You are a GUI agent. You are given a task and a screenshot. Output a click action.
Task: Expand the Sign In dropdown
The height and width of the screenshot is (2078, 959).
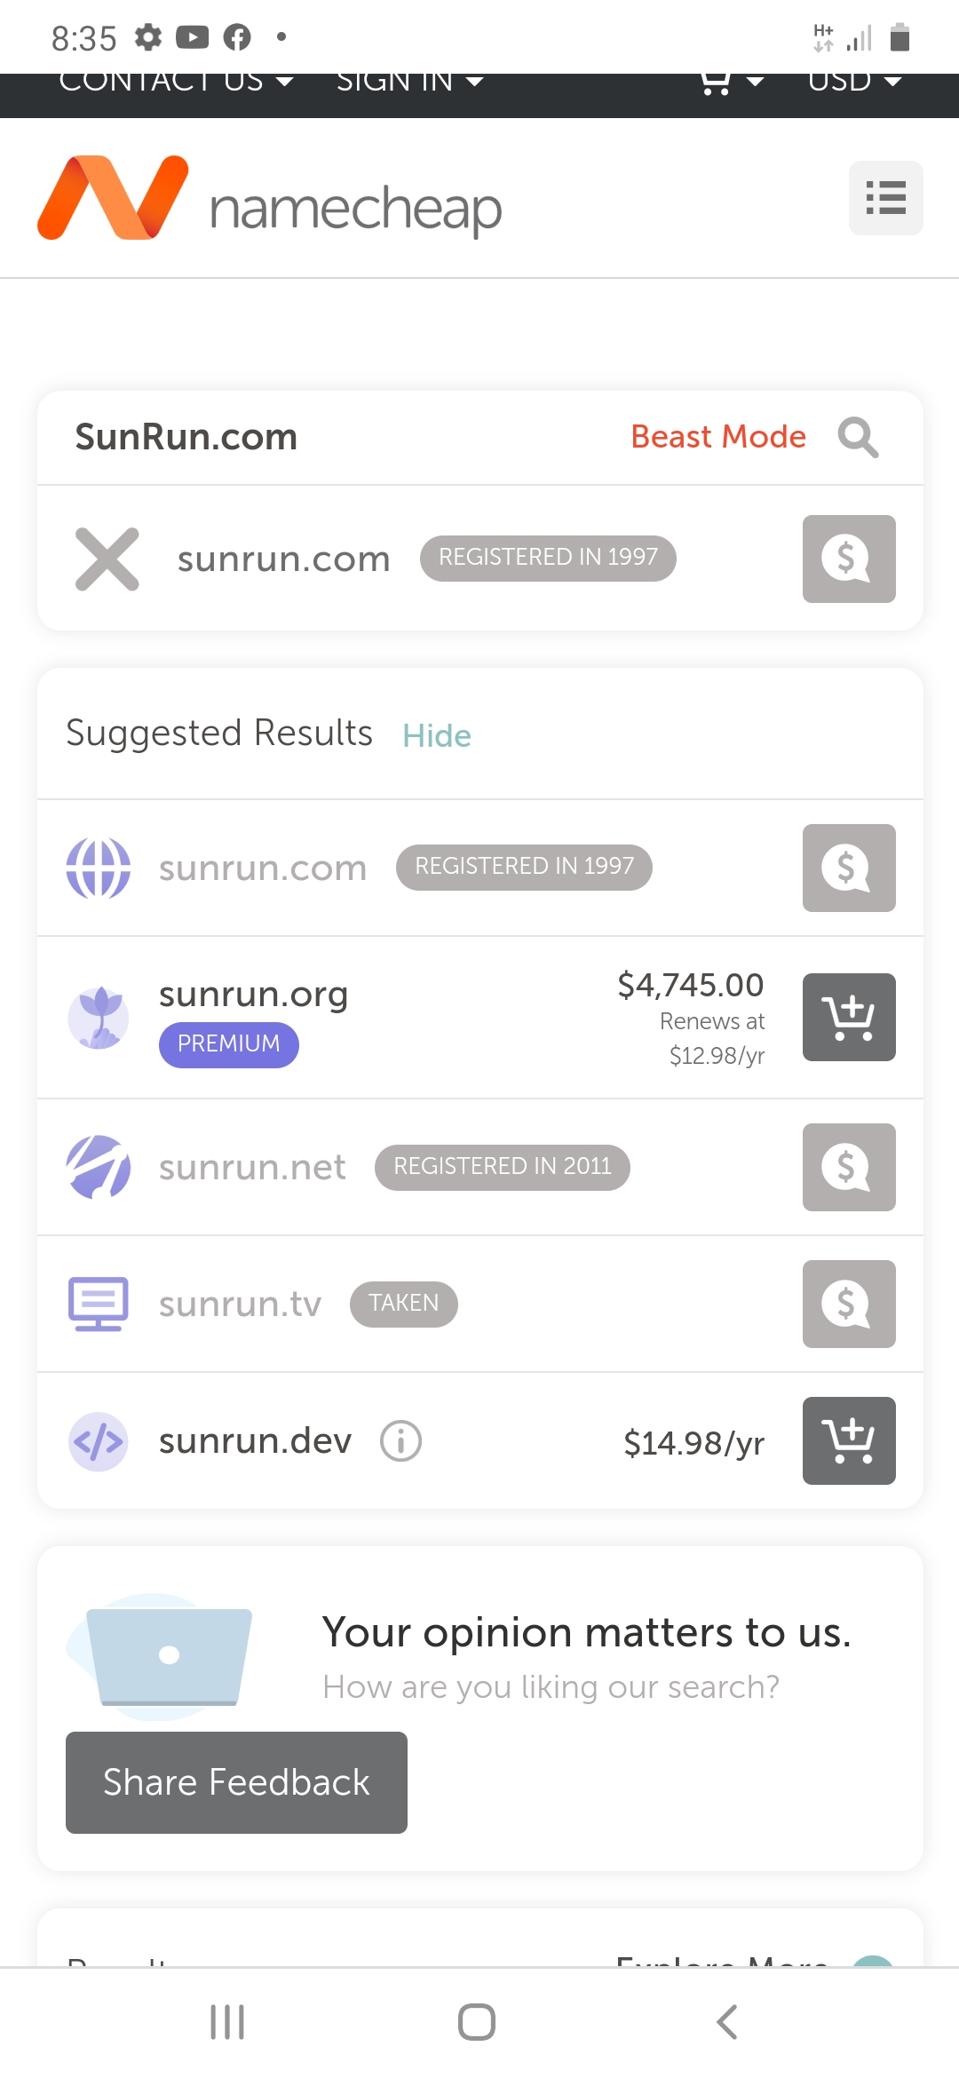coord(409,83)
